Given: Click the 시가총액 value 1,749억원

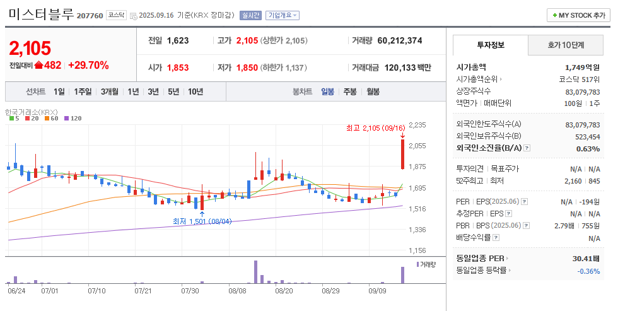Looking at the screenshot, I should click(x=582, y=67).
